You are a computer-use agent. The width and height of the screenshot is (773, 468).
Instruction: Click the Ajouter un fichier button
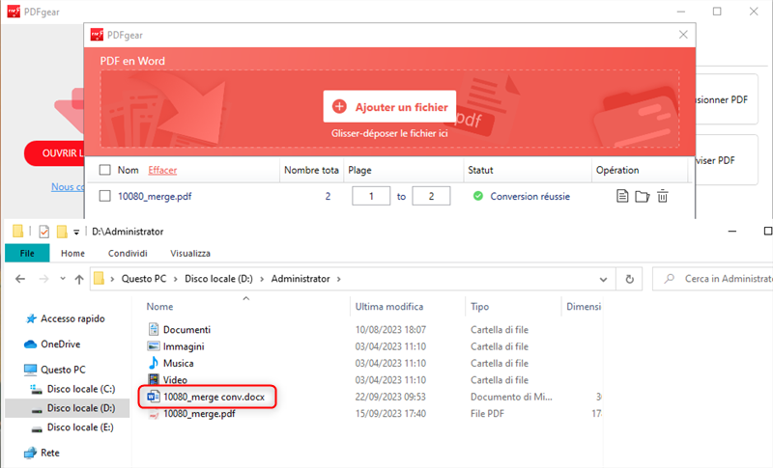389,107
